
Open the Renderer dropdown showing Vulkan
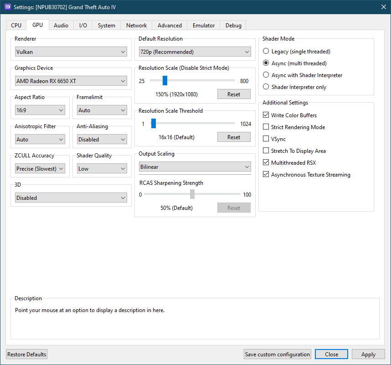click(71, 52)
